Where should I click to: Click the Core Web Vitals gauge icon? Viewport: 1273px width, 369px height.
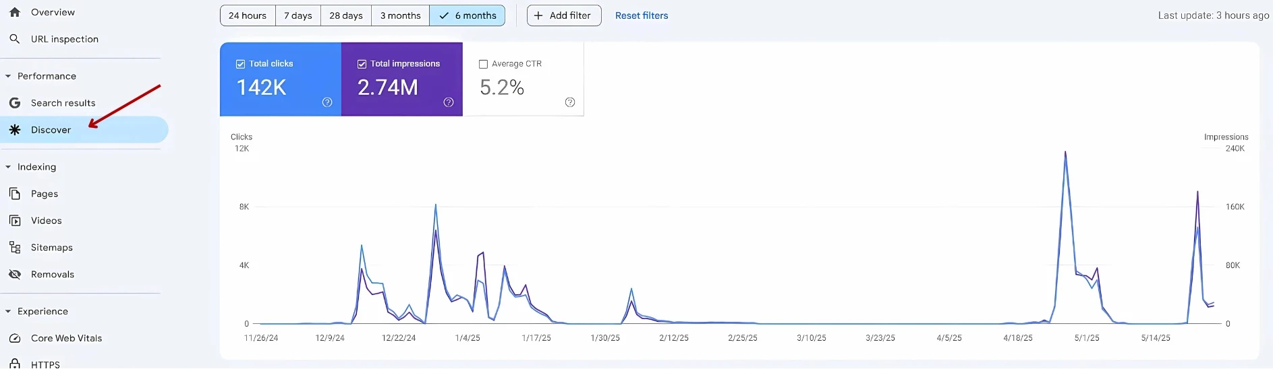15,339
